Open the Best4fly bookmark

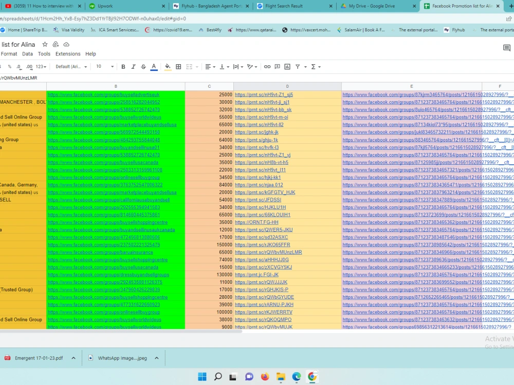[210, 30]
